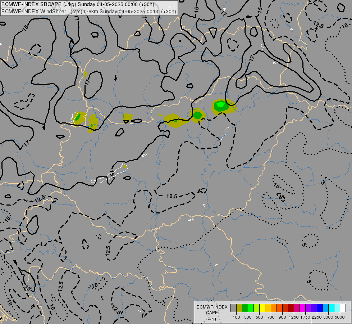Click the 900 legend value

282,317
